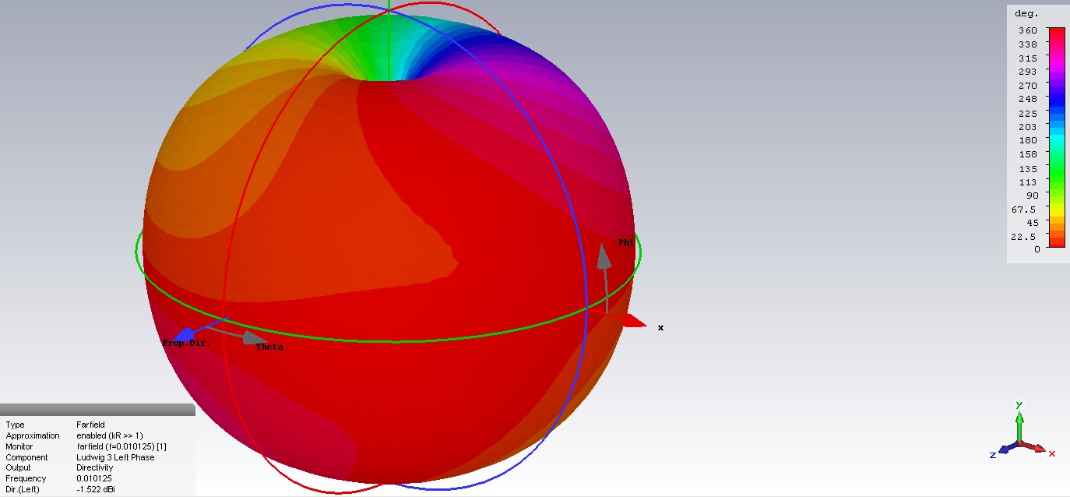1070x497 pixels.
Task: Click the 360 value on the legend scale
Action: (1028, 30)
